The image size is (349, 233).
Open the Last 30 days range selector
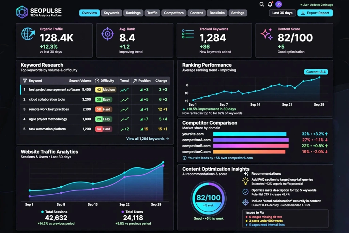pos(282,13)
